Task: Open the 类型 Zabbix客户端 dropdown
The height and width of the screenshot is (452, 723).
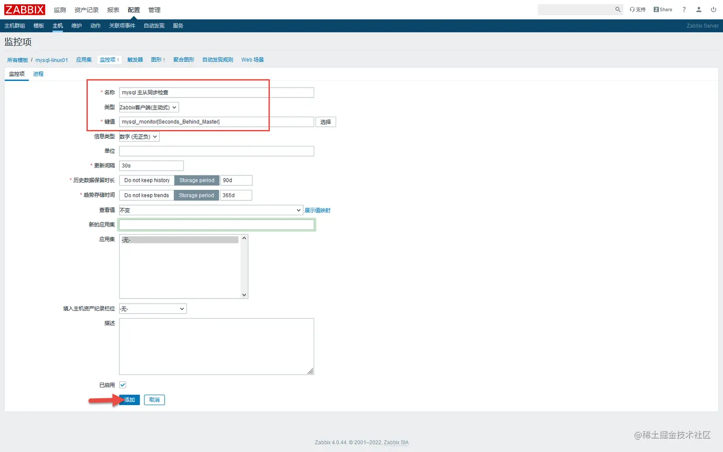Action: click(149, 108)
